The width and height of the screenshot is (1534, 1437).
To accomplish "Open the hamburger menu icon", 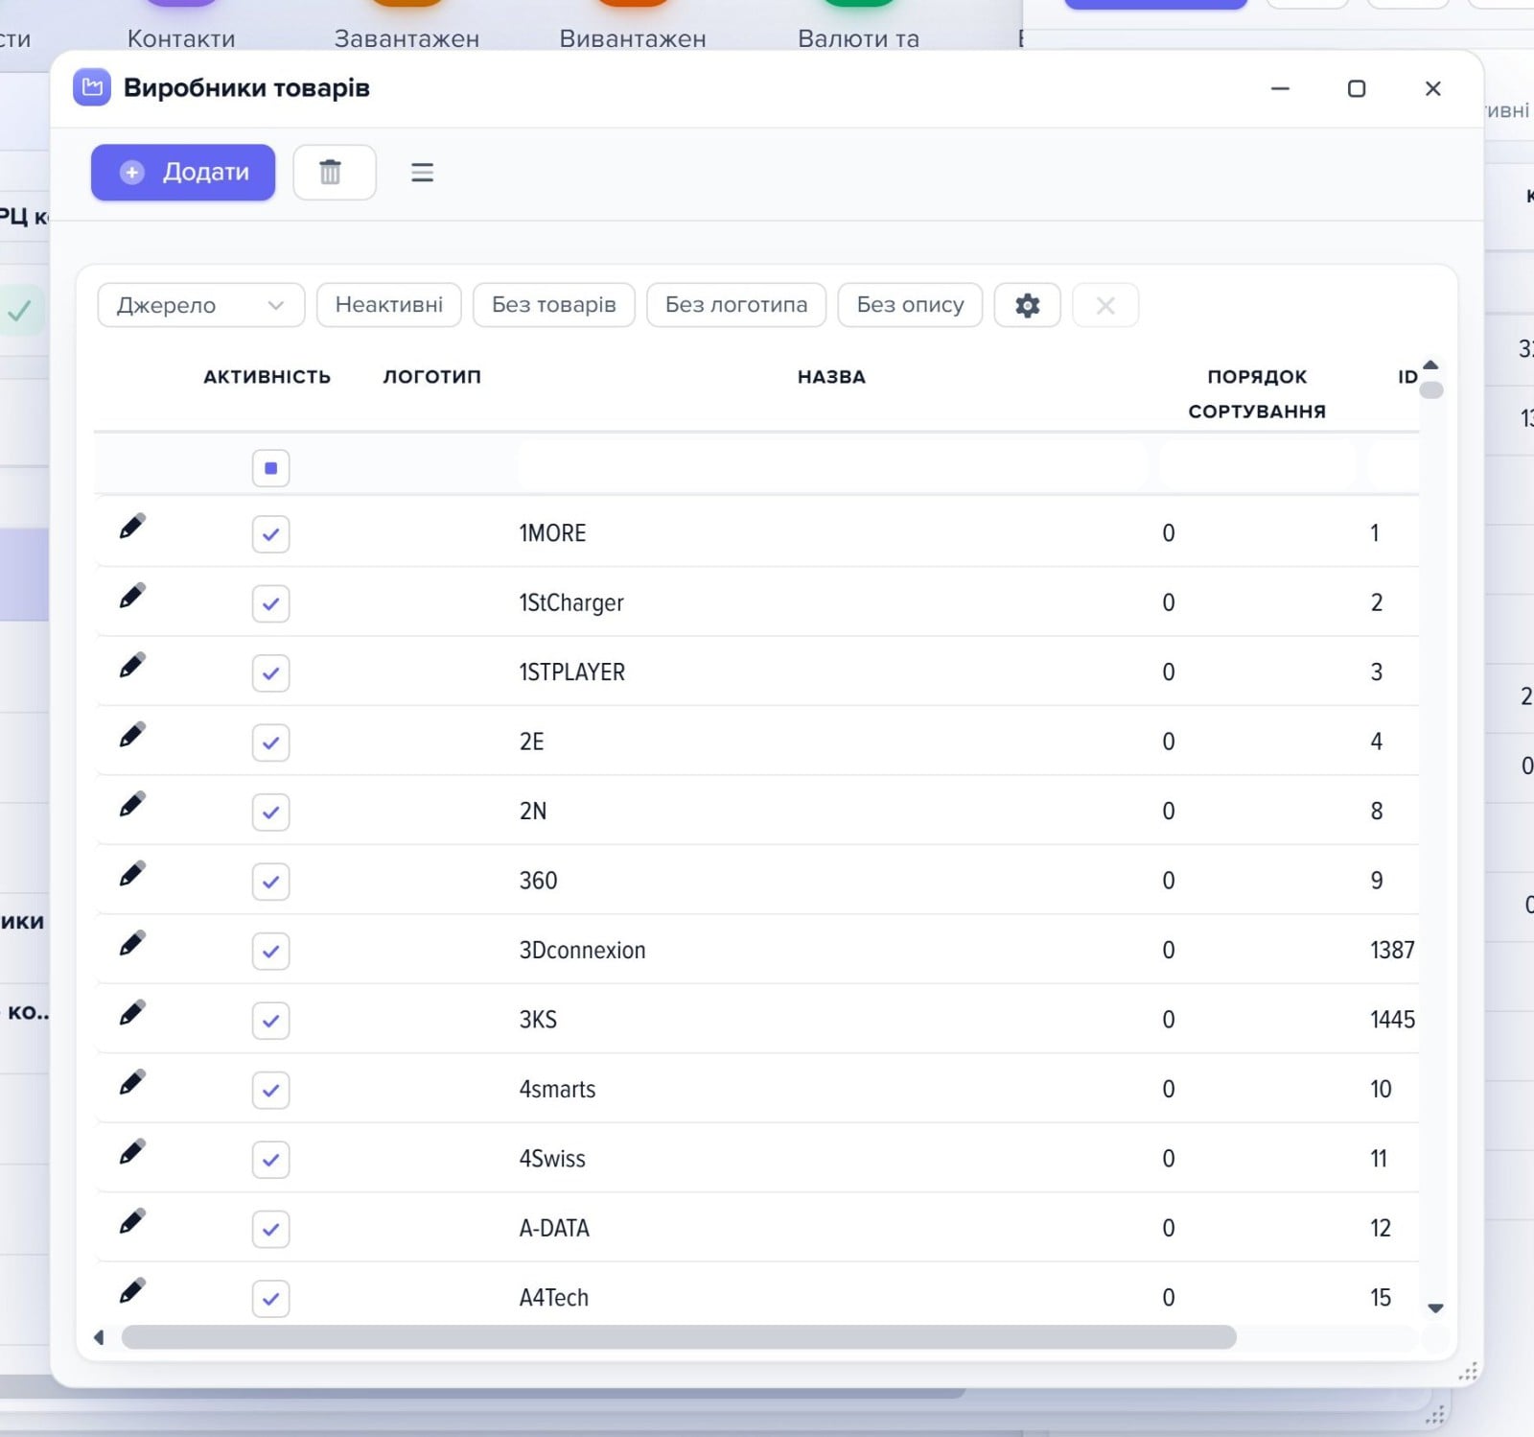I will (x=422, y=173).
